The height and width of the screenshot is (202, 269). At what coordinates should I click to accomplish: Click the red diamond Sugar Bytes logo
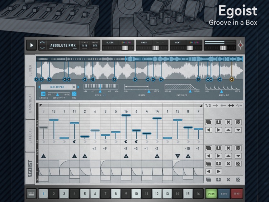point(241,45)
